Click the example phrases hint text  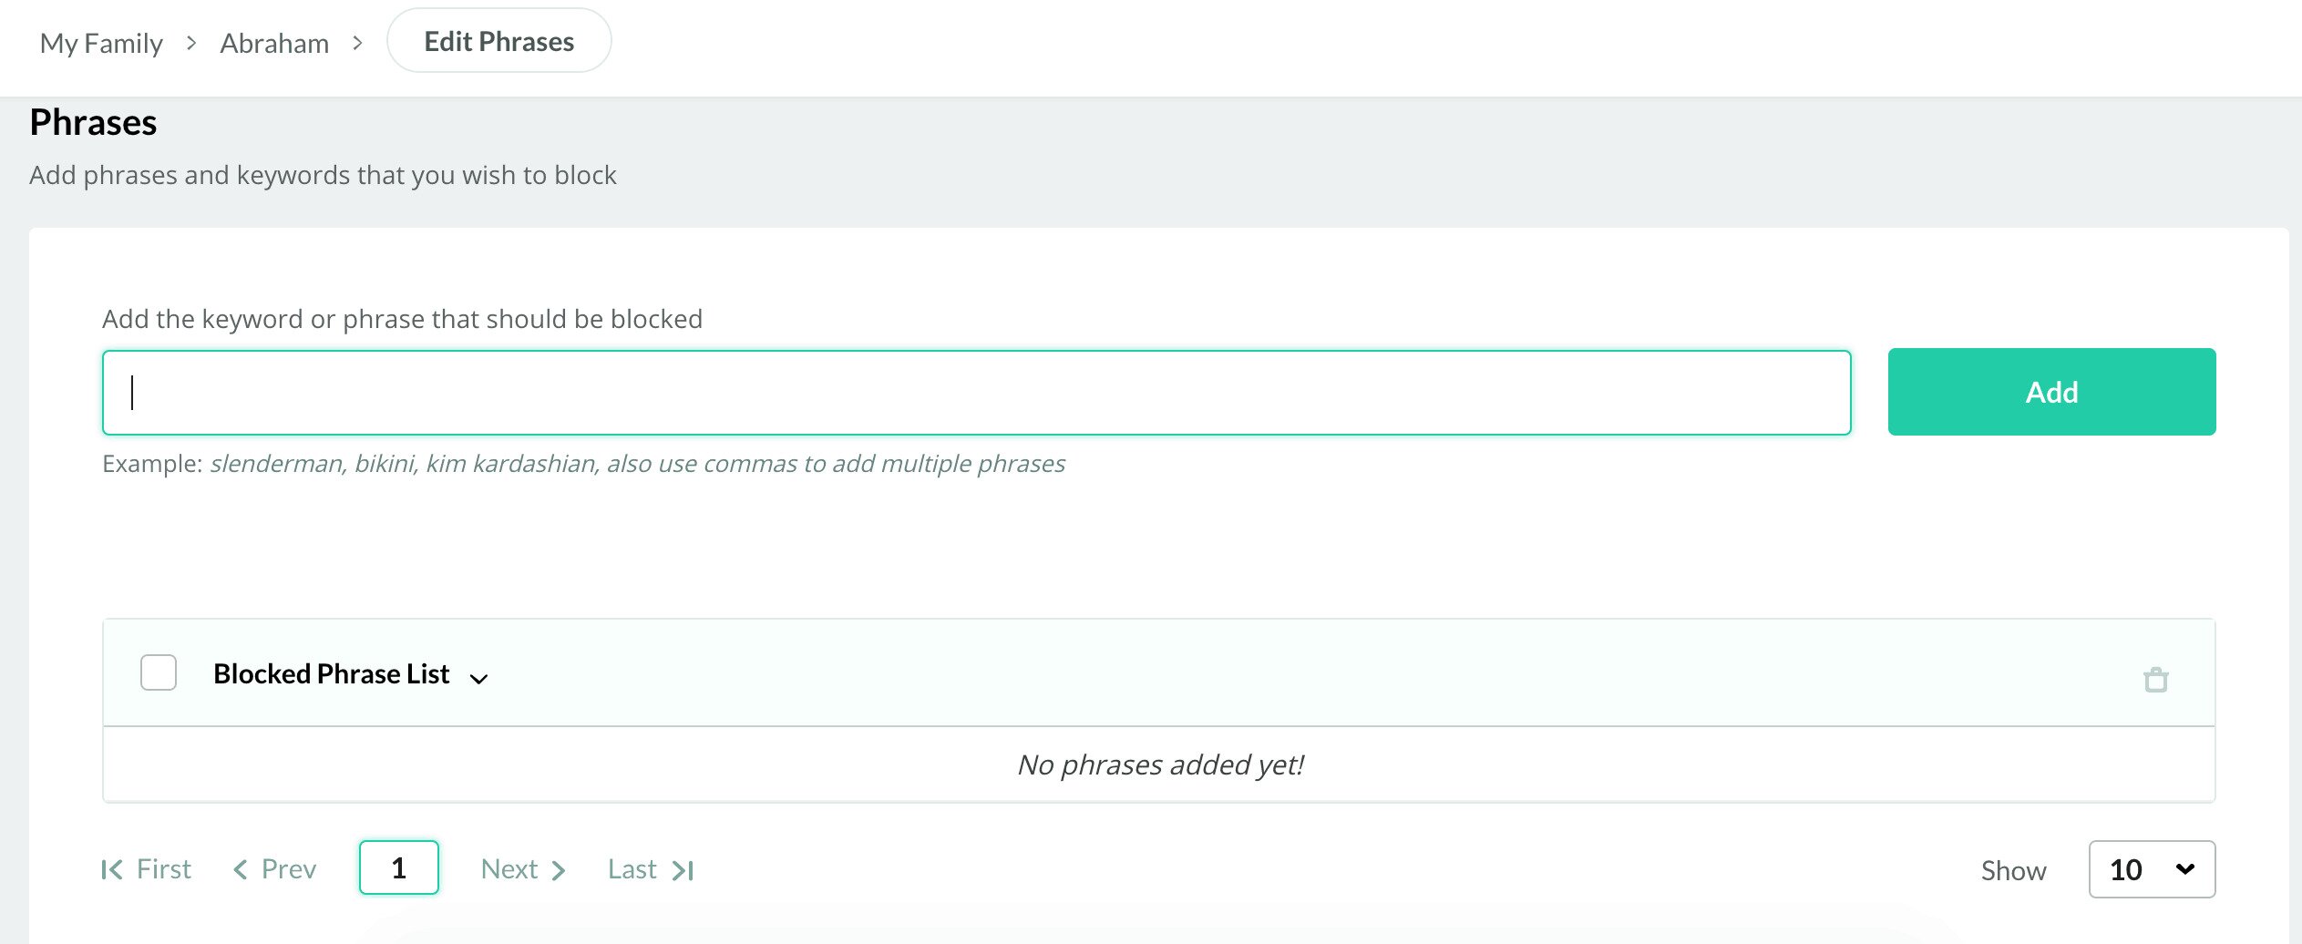[637, 464]
